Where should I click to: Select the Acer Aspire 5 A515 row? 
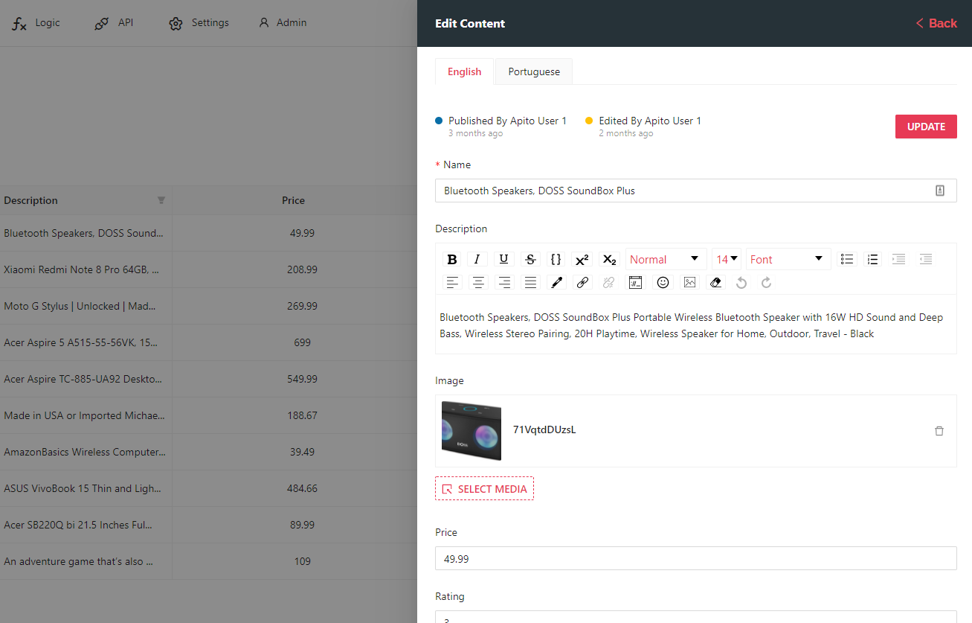[x=208, y=342]
